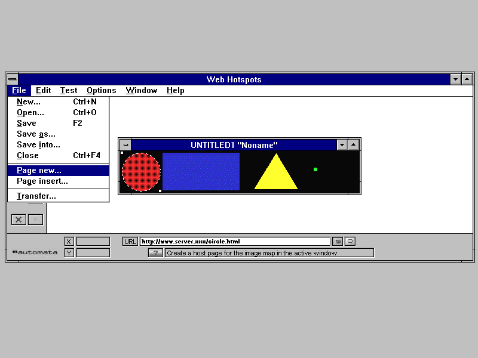
Task: Open the Options menu
Action: [x=101, y=91]
